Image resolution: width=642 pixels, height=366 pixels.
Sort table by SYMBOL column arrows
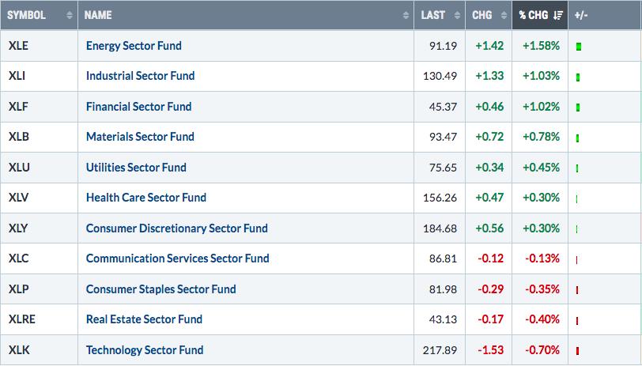pos(70,15)
